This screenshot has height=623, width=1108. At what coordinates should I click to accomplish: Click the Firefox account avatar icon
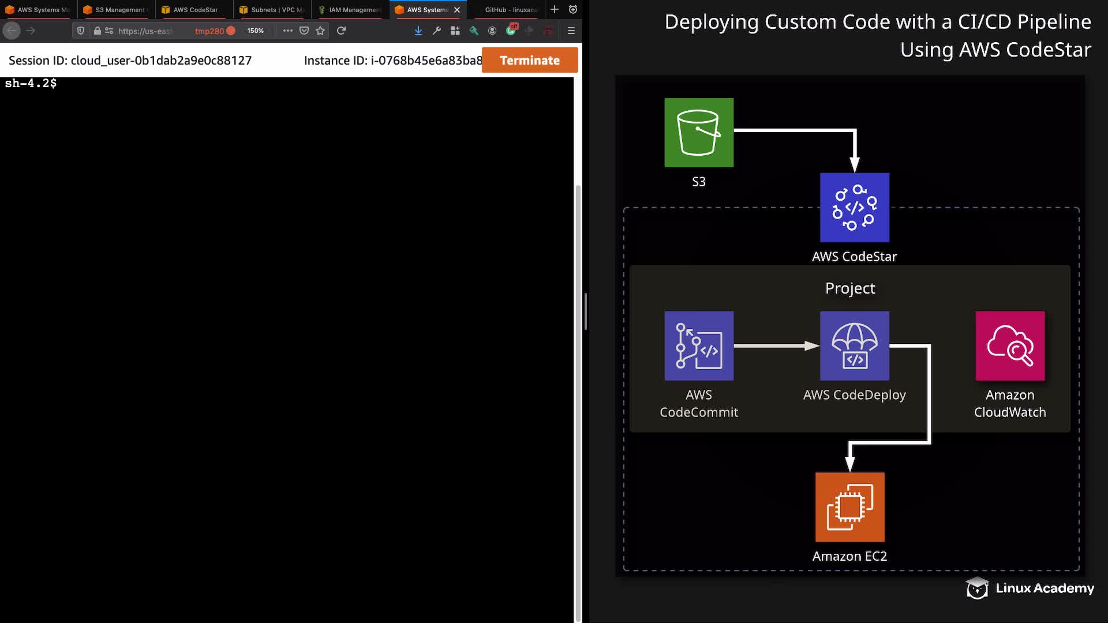[492, 31]
